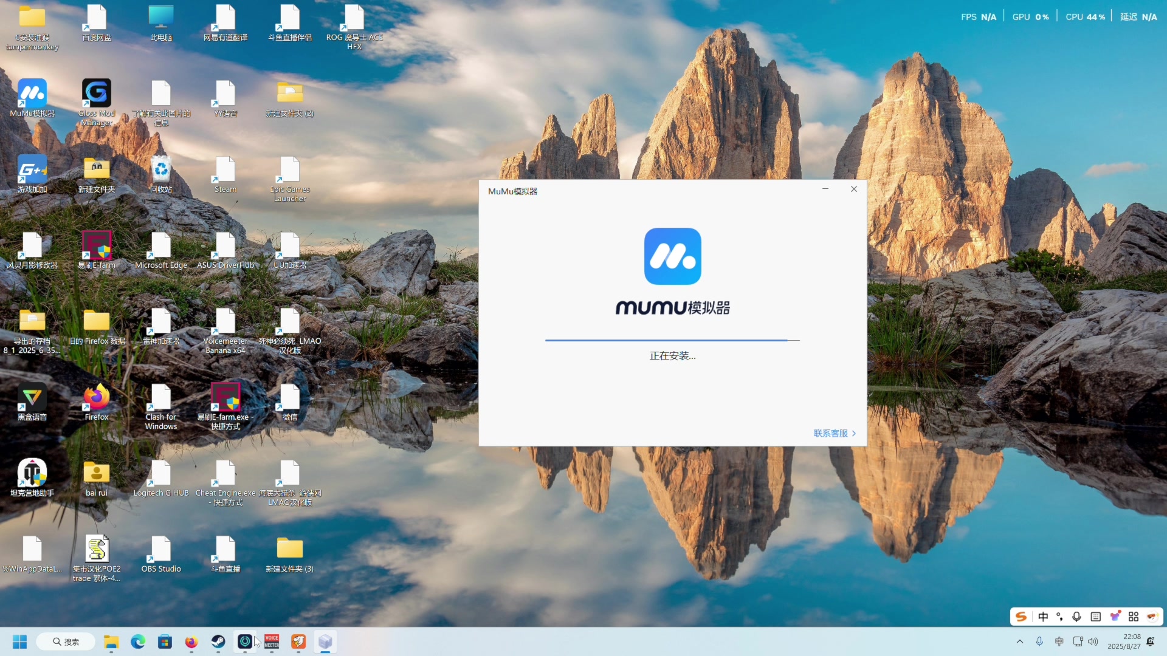Select the 微信 desktop shortcut
This screenshot has width=1167, height=656.
290,402
